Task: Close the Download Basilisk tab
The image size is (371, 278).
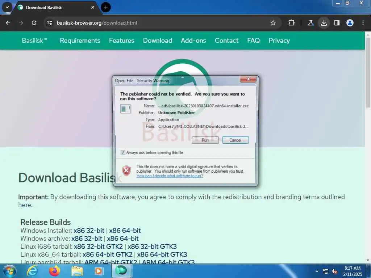Action: click(93, 7)
